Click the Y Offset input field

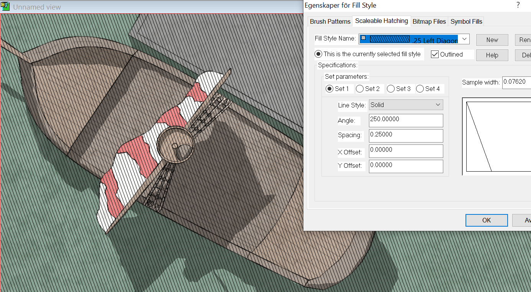pos(406,166)
